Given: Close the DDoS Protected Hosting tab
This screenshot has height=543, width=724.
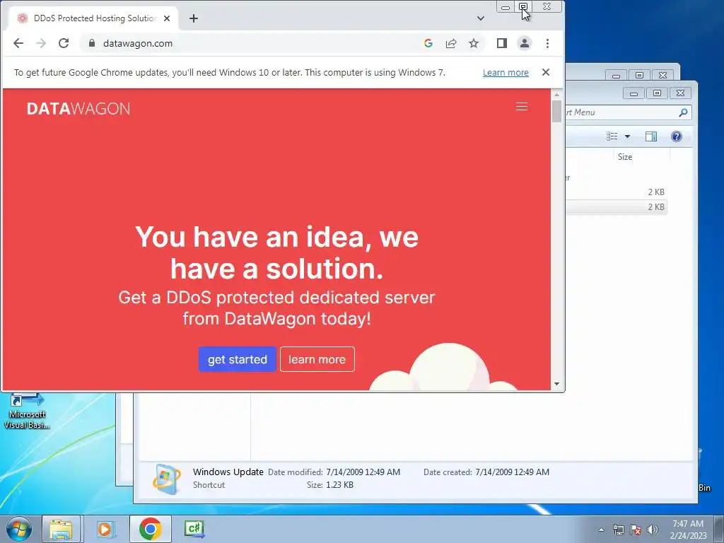Looking at the screenshot, I should tap(167, 18).
